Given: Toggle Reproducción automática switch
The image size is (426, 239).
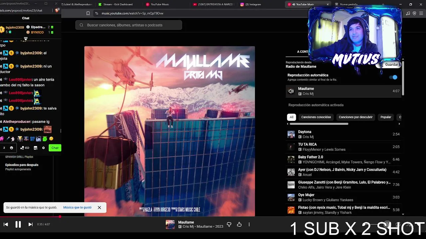Looking at the screenshot, I should (x=393, y=77).
